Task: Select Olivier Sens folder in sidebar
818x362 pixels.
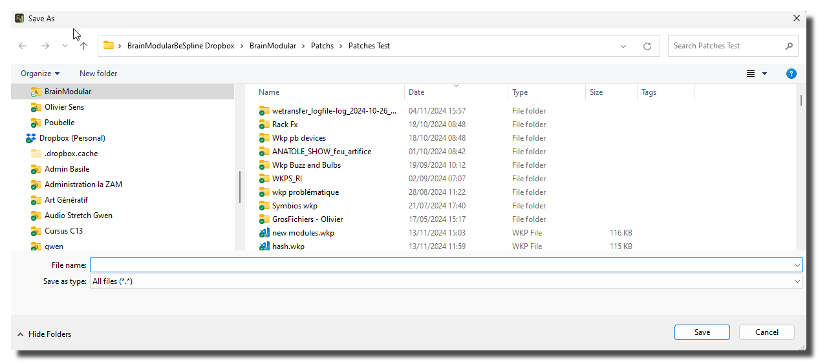Action: [x=64, y=107]
